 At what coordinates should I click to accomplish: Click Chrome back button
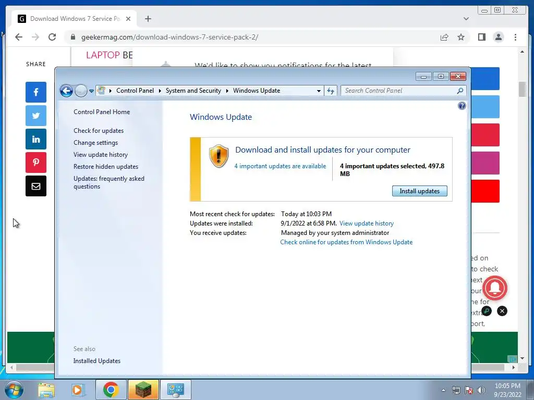19,37
